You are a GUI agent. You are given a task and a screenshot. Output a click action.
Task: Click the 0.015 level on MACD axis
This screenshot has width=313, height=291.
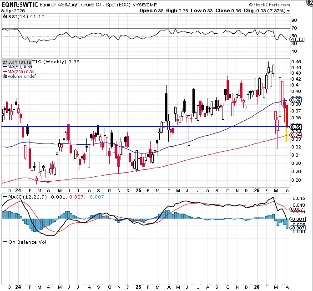299,199
